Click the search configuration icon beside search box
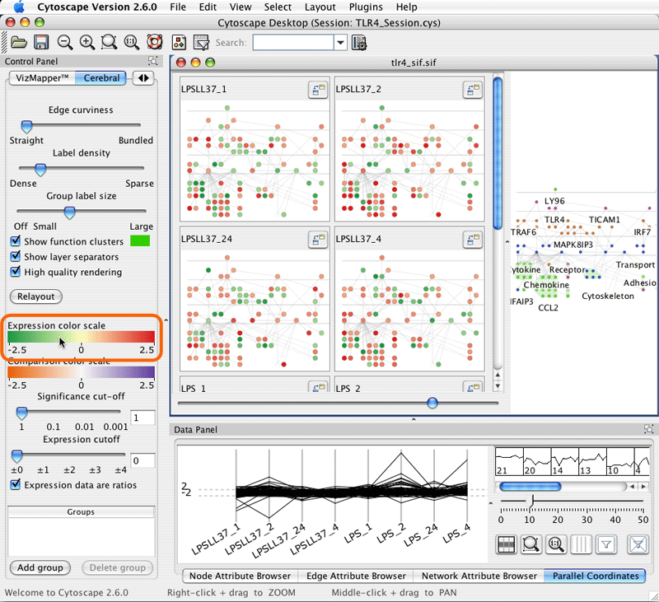The width and height of the screenshot is (659, 602). click(359, 43)
